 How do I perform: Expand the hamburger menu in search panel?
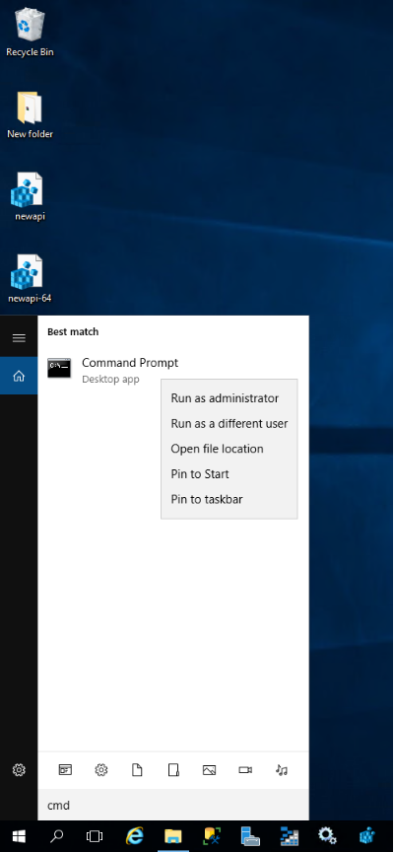pos(19,338)
